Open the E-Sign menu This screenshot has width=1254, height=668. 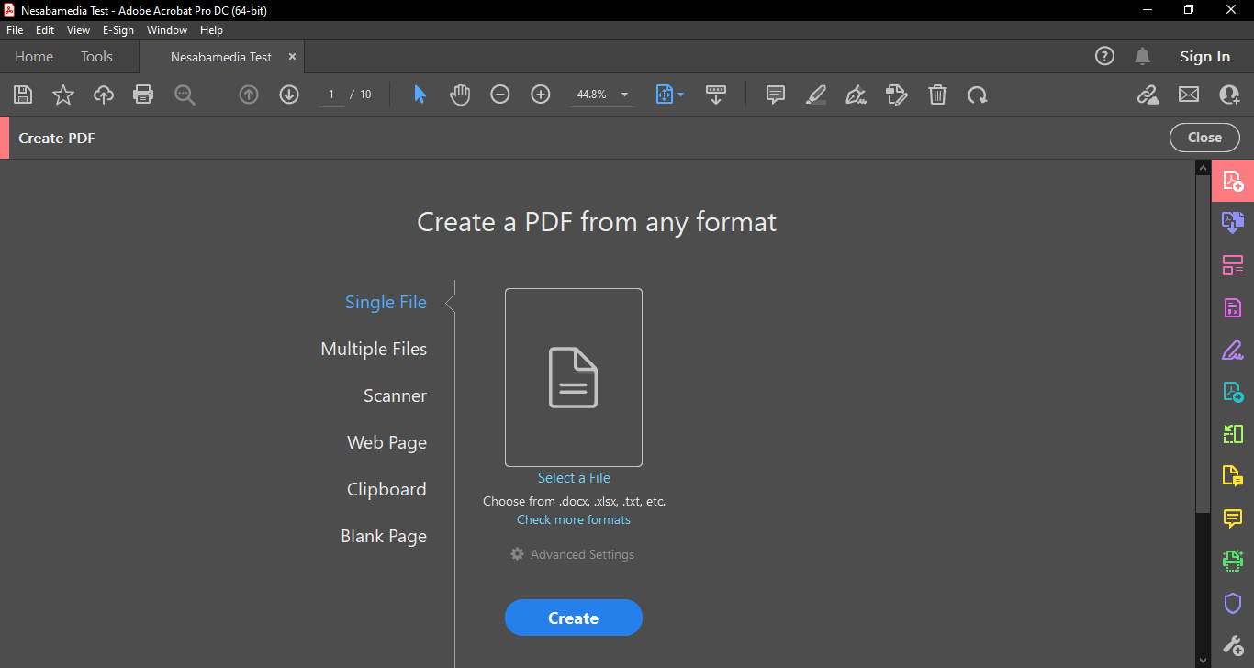coord(118,30)
